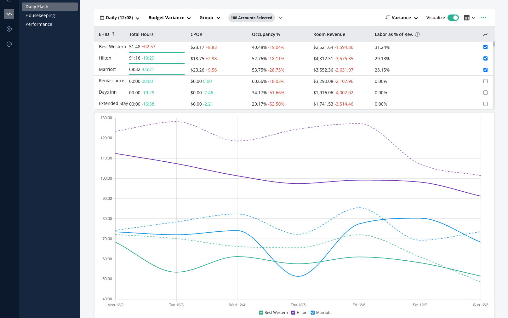
Task: Open the Group dropdown
Action: (210, 18)
